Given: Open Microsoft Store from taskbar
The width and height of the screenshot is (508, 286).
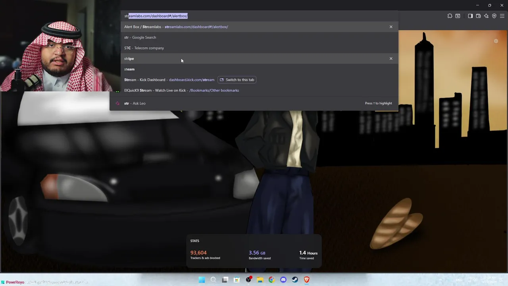Looking at the screenshot, I should click(237, 280).
